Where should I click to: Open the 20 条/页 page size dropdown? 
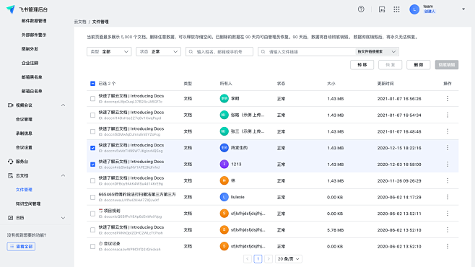coord(289,259)
